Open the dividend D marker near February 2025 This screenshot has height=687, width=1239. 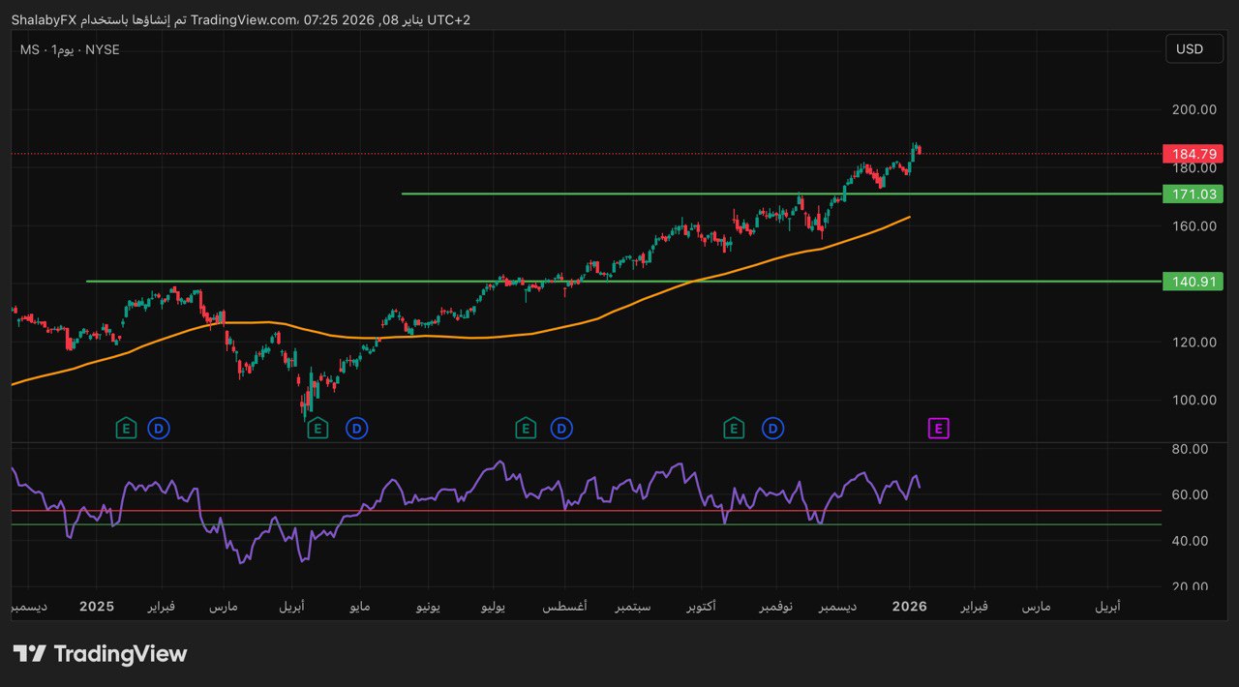[158, 428]
